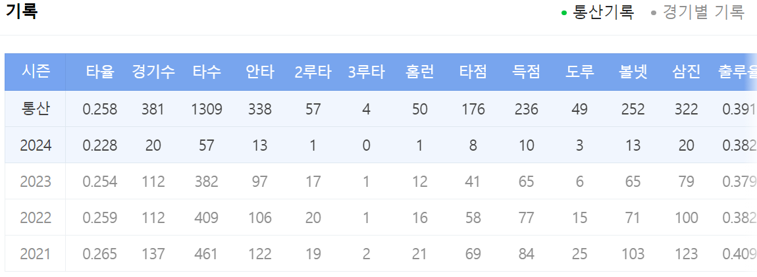Click the partially visible 출루율 column header
The image size is (757, 277).
pos(737,72)
